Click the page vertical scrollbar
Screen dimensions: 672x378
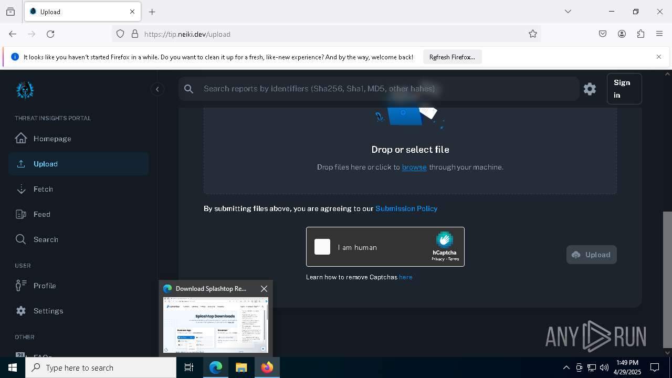pos(667,279)
